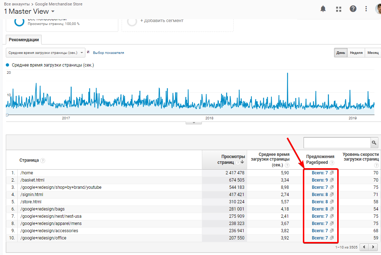The image size is (381, 255).
Task: Open the Google apps grid icon
Action: 339,9
